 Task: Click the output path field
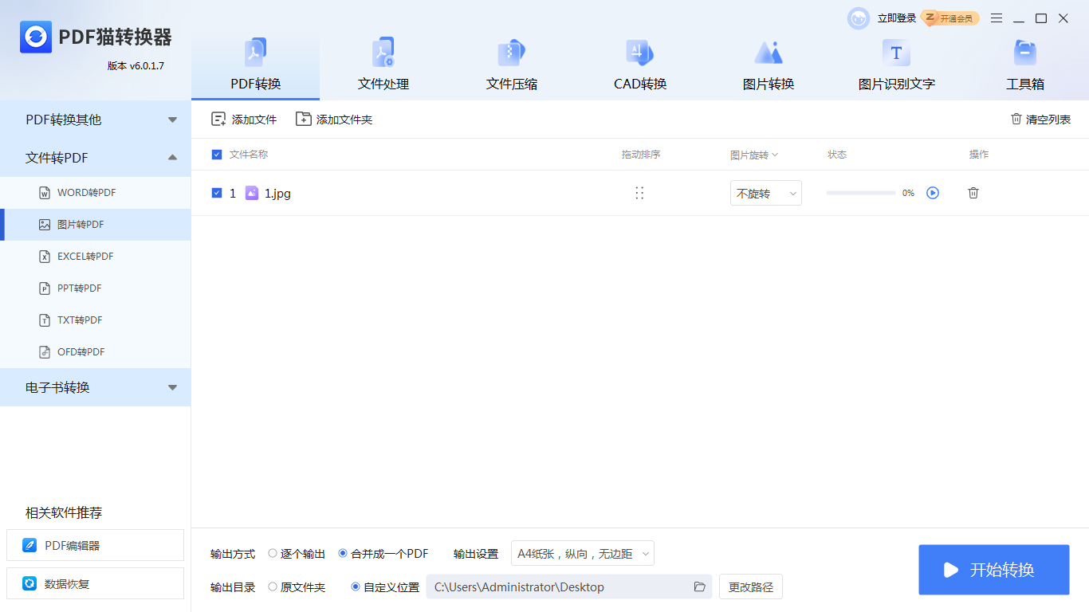click(x=569, y=587)
